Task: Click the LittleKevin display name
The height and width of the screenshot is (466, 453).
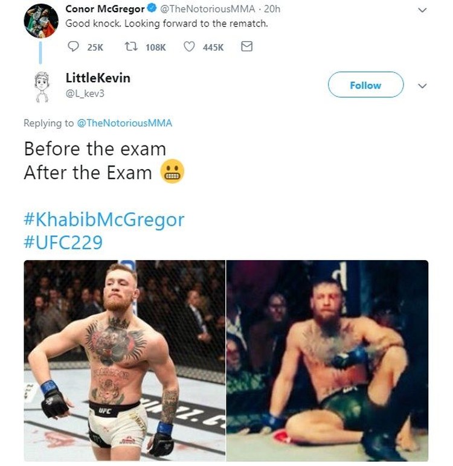Action: point(98,78)
